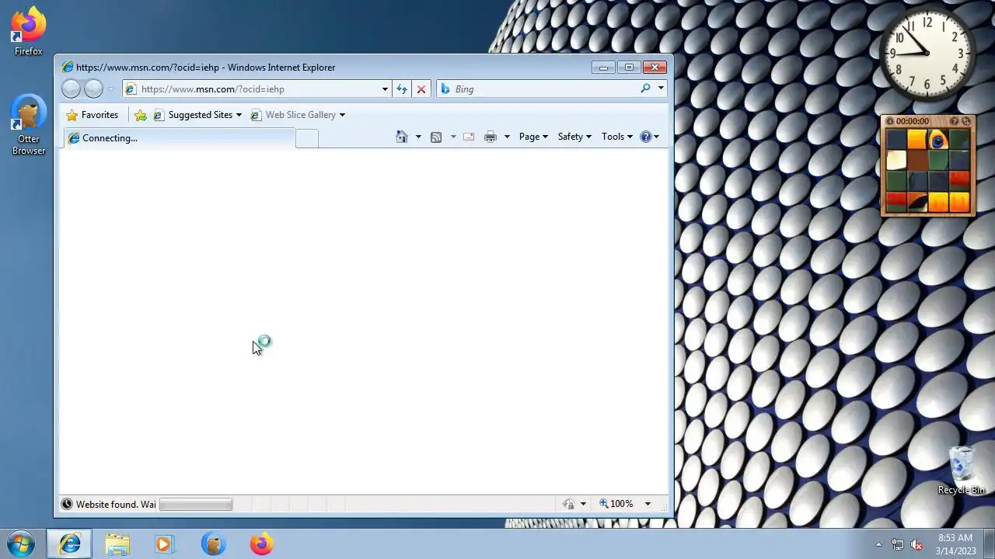Click Internet Explorer taskbar button
Viewport: 995px width, 559px height.
69,544
